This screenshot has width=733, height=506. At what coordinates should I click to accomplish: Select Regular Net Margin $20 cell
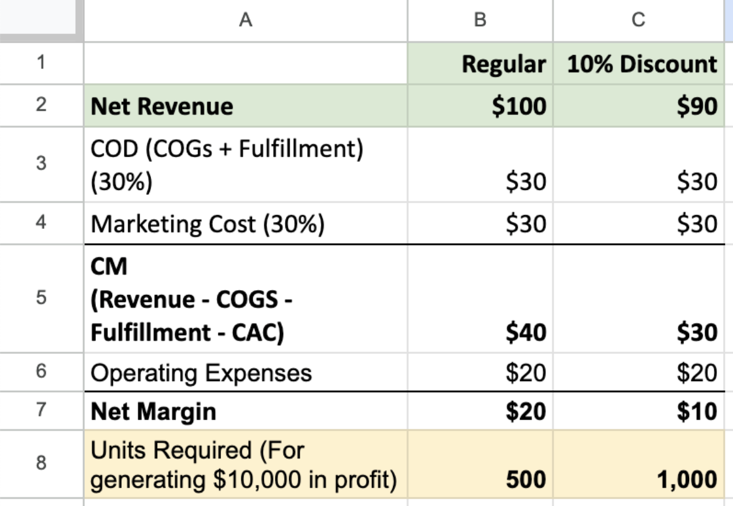tap(480, 410)
